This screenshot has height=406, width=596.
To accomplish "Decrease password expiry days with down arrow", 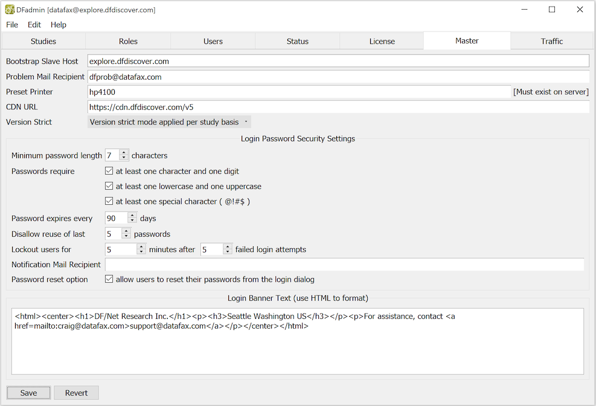I will click(132, 221).
